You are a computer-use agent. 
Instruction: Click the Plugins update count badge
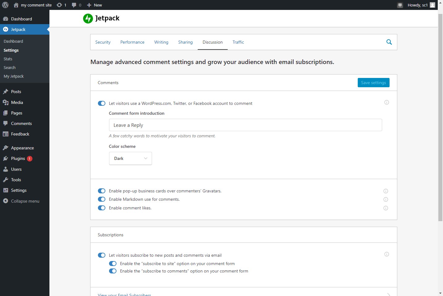point(30,159)
